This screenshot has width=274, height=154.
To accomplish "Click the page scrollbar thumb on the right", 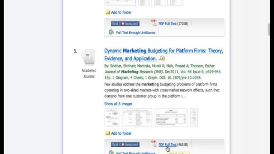I will point(269,30).
